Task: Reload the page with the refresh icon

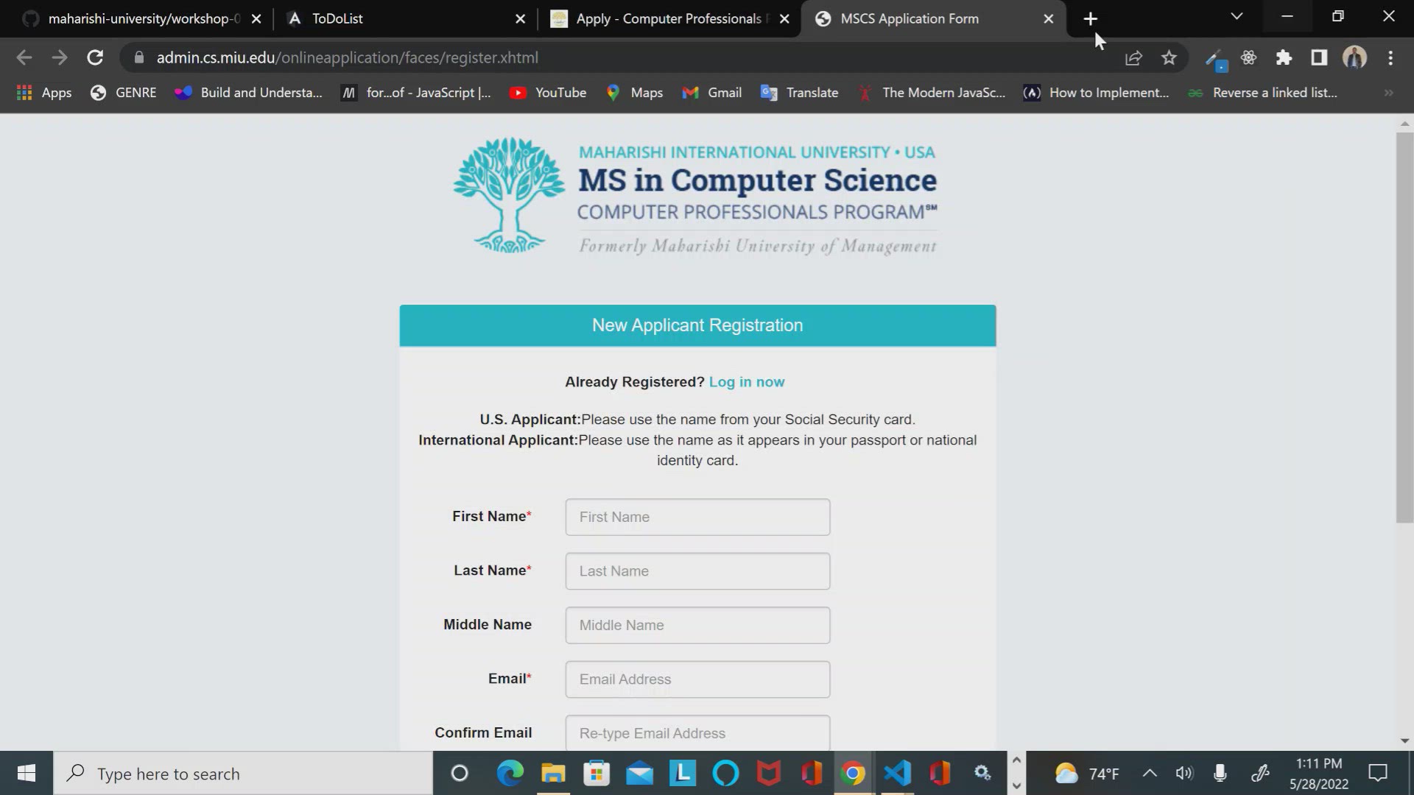Action: point(95,57)
